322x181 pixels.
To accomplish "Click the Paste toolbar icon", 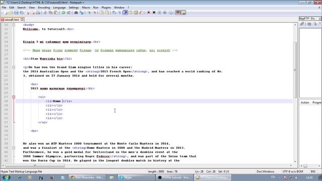I will click(56, 13).
